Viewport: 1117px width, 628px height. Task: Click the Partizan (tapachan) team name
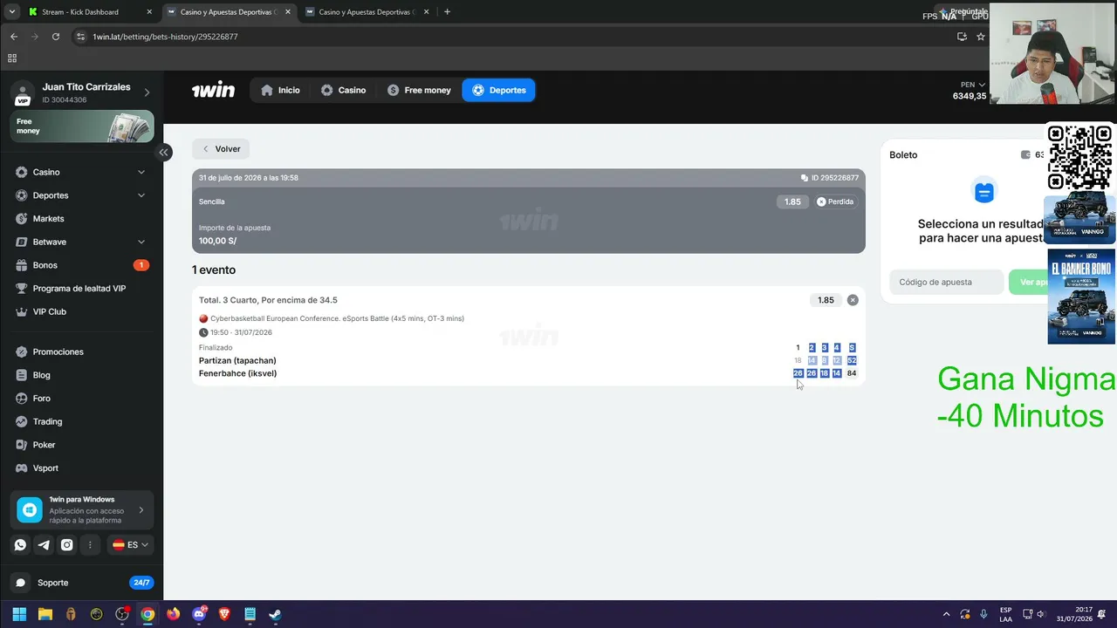coord(237,360)
